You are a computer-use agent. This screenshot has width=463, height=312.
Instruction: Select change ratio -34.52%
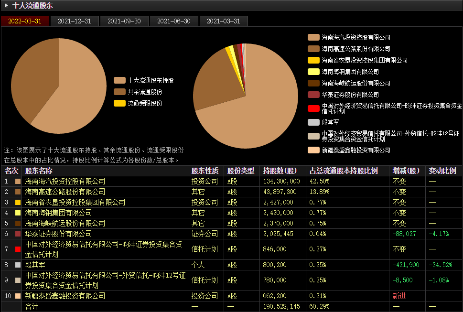441,265
